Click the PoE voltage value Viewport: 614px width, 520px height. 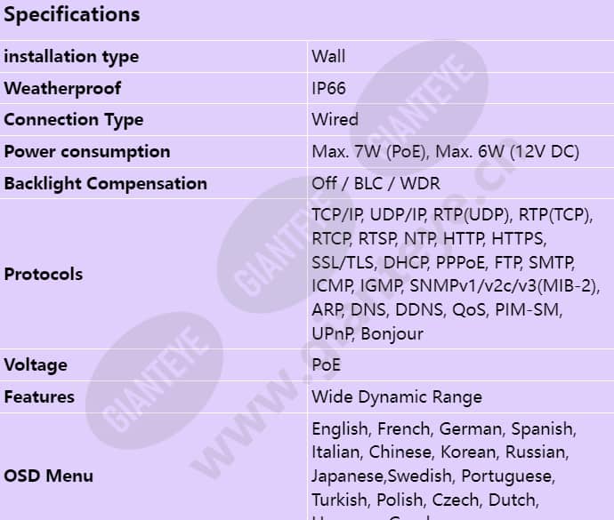pos(327,365)
